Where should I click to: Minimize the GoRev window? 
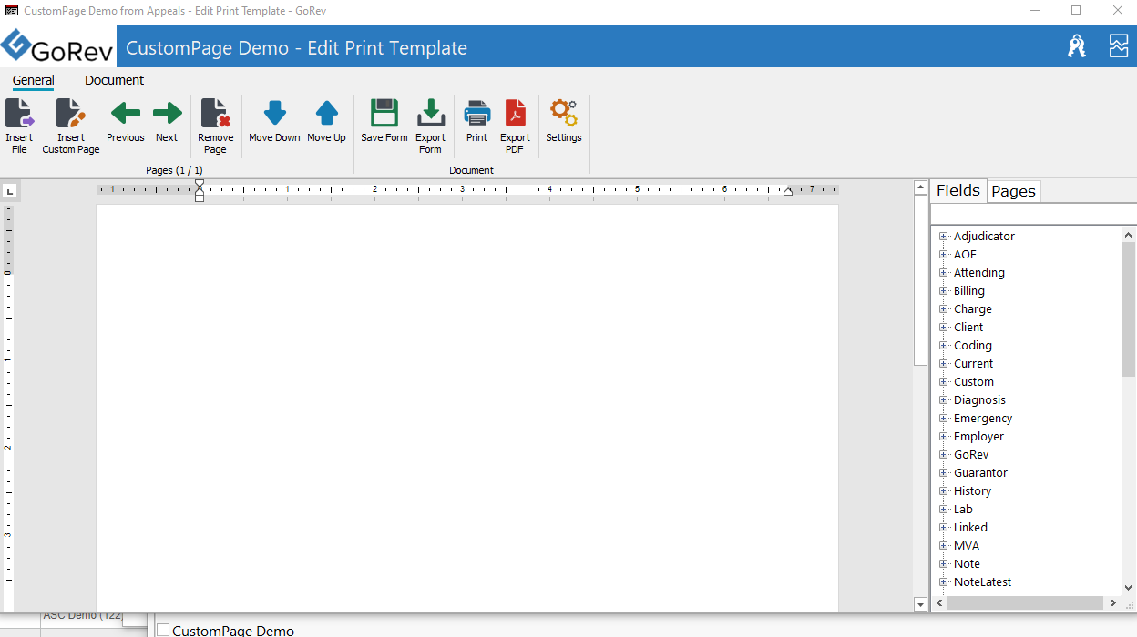1034,11
